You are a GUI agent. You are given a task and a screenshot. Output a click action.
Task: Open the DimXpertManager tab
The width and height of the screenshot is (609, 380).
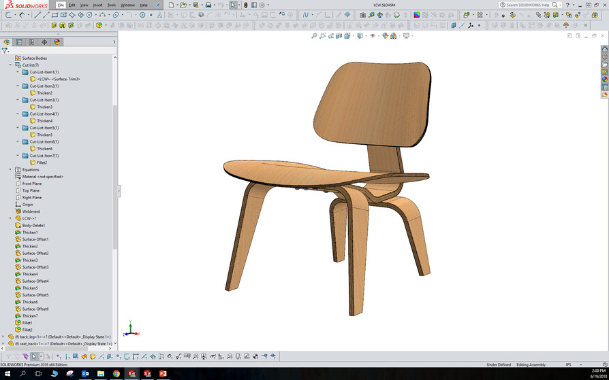click(44, 42)
